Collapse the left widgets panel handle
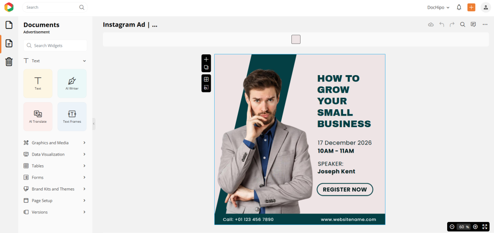 tap(94, 124)
